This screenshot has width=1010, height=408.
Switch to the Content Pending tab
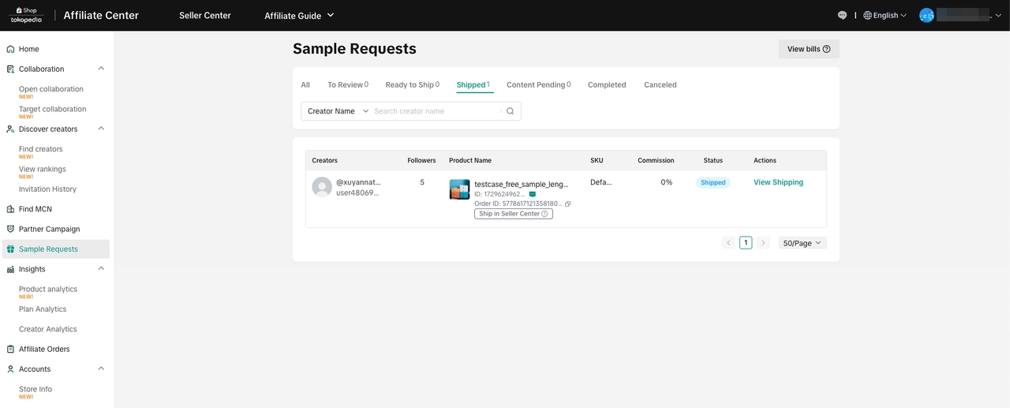(x=536, y=84)
